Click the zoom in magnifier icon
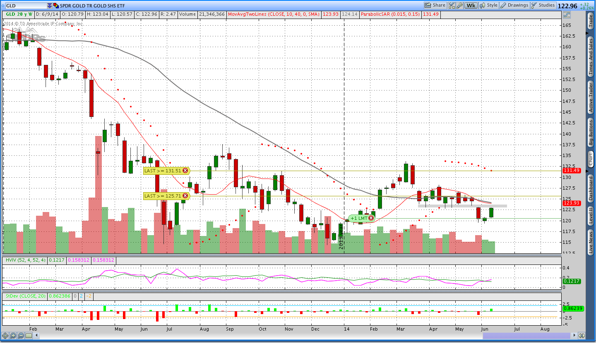The height and width of the screenshot is (343, 596). tap(13, 336)
